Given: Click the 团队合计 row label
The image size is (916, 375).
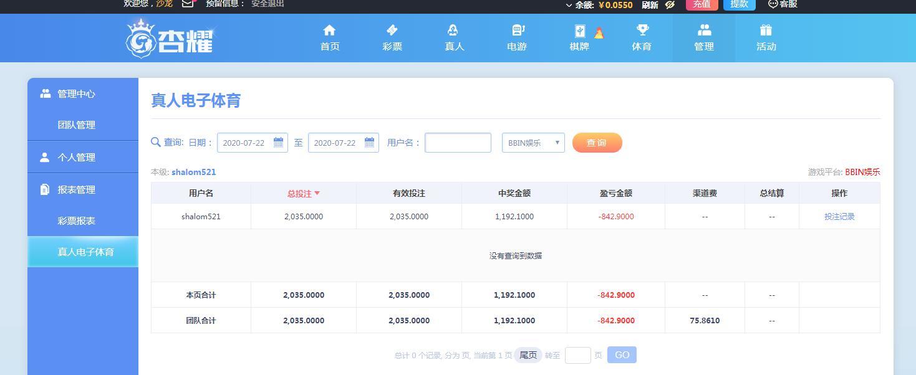Looking at the screenshot, I should [201, 320].
